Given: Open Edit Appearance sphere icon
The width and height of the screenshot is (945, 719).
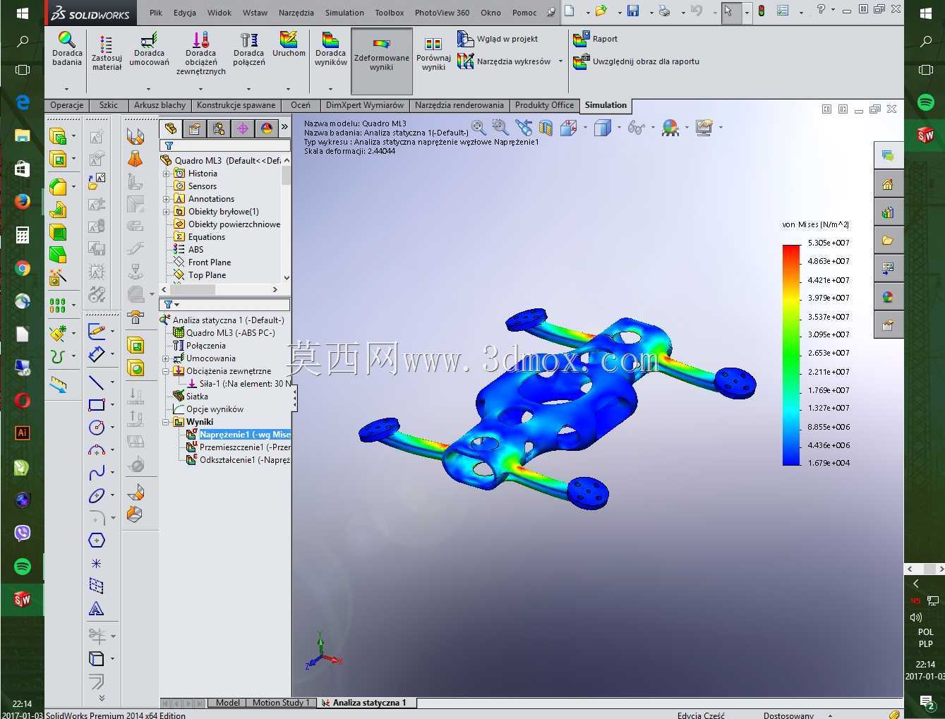Looking at the screenshot, I should [x=670, y=128].
